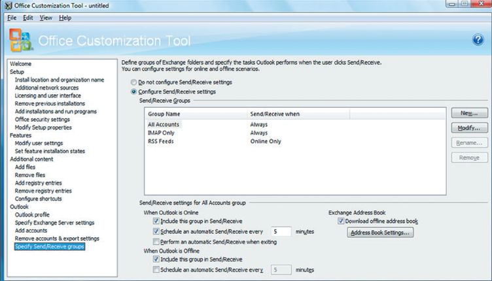This screenshot has height=281, width=492.
Task: Click the blue help question mark icon
Action: click(x=478, y=41)
